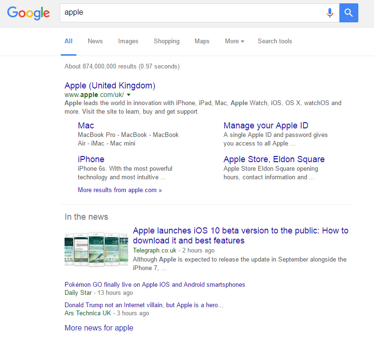Viewport: 374px width, 340px height.
Task: Switch to the News tab
Action: [95, 41]
